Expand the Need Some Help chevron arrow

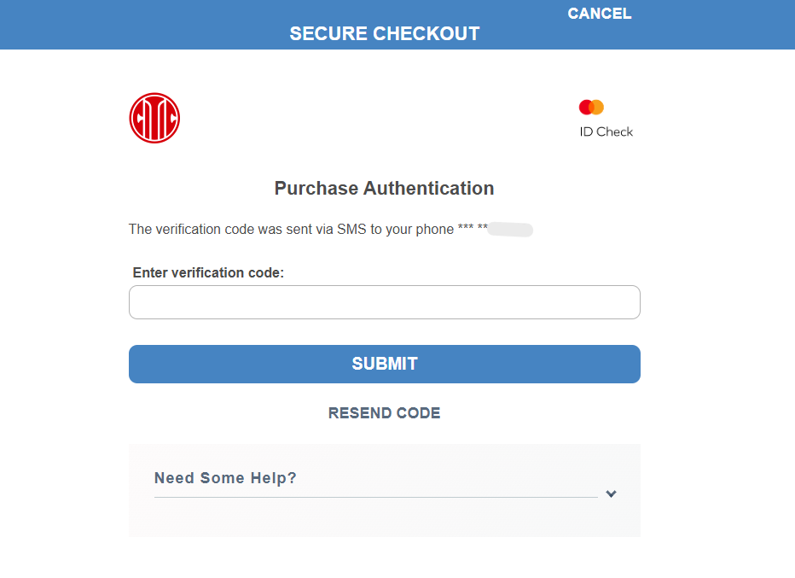tap(611, 493)
